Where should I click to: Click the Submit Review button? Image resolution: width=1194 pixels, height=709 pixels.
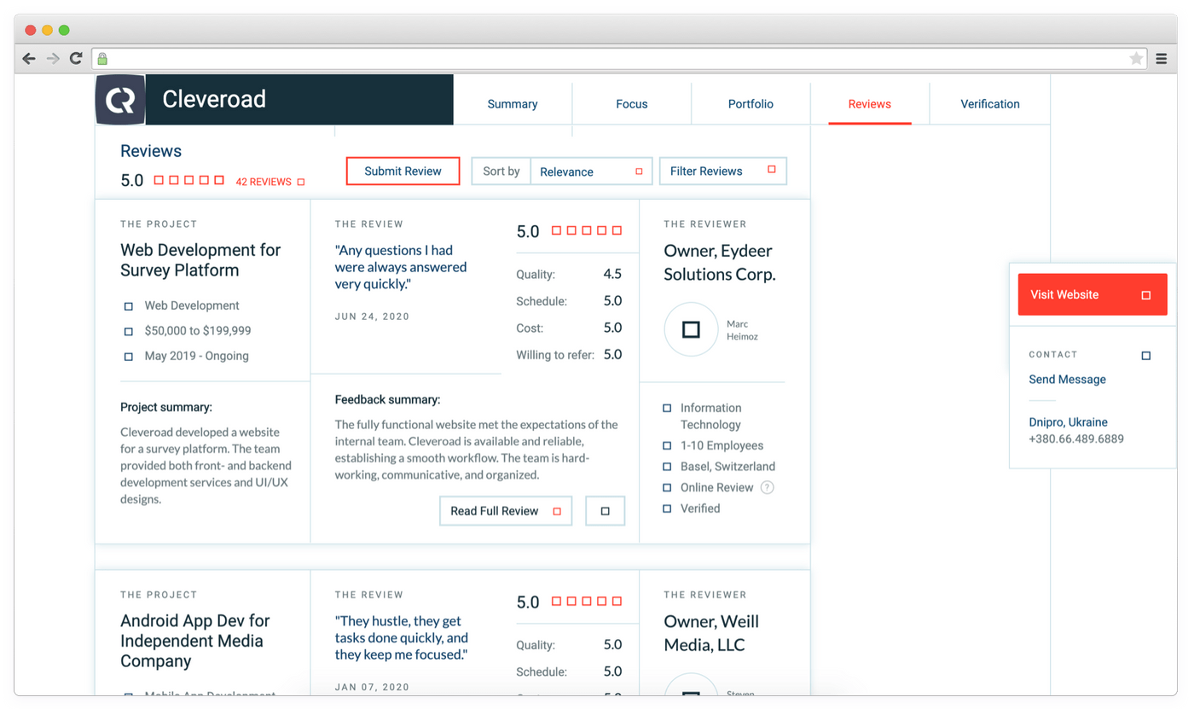coord(403,171)
